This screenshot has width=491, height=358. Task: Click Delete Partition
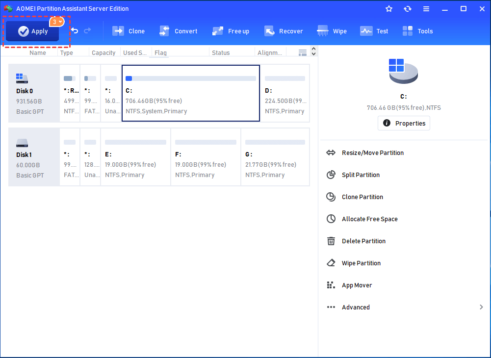click(x=363, y=241)
